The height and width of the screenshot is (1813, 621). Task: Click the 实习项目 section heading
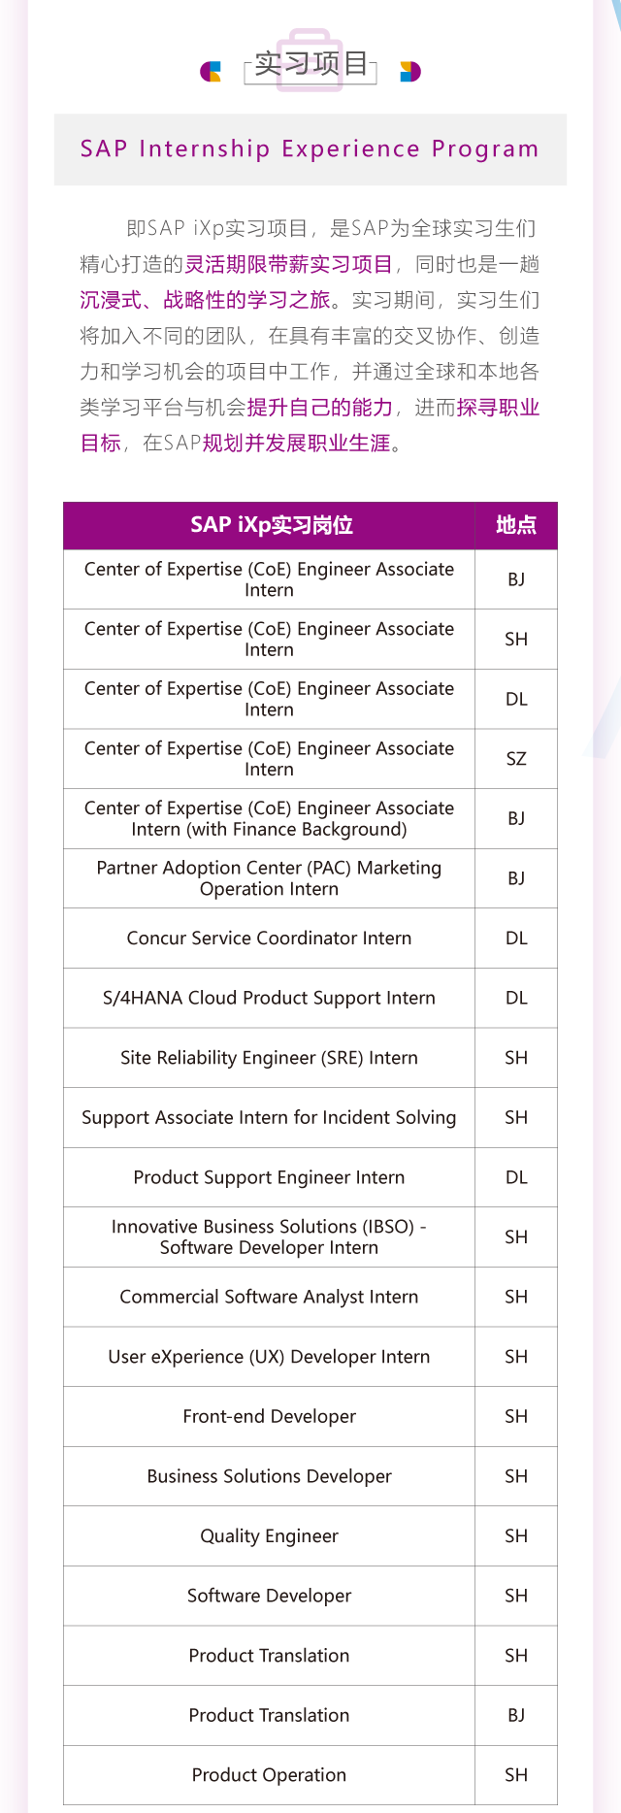(x=310, y=65)
